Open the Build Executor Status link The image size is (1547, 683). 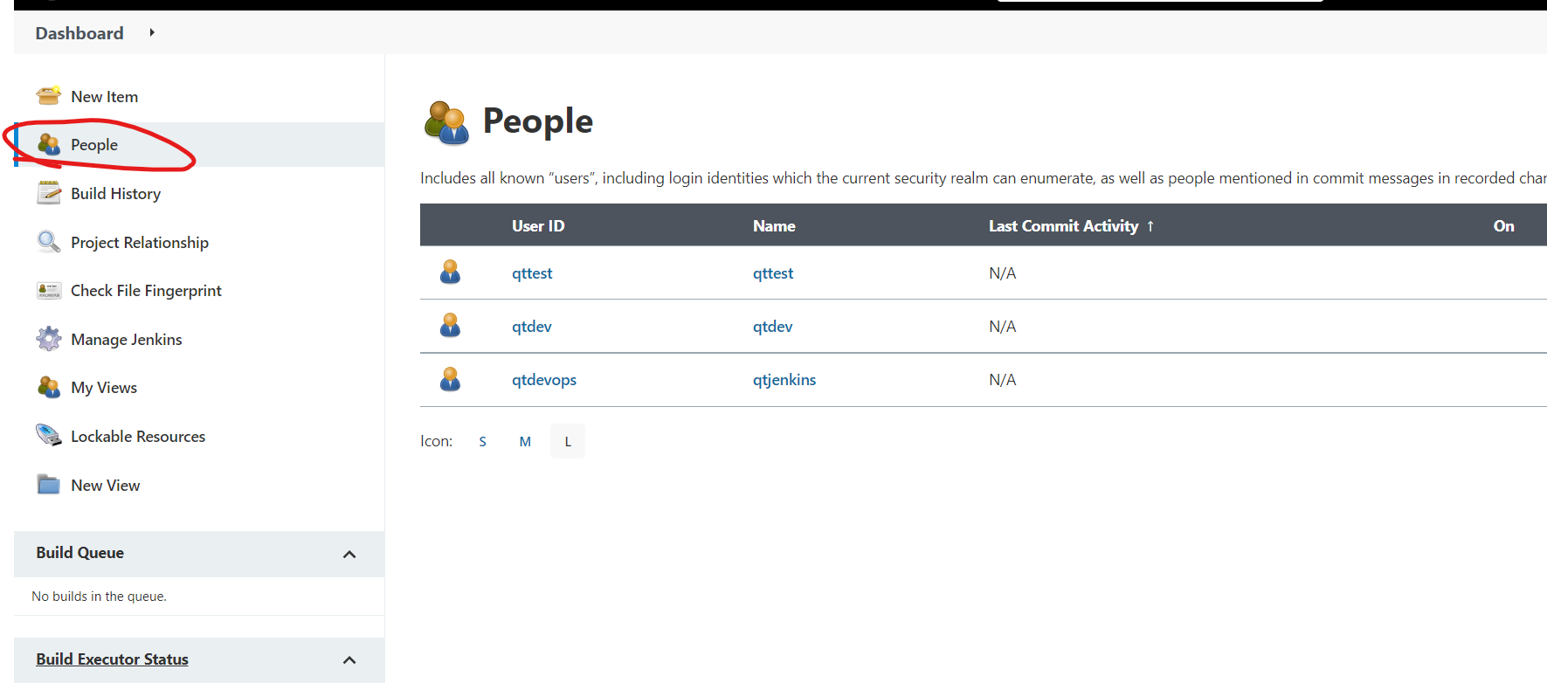(112, 659)
